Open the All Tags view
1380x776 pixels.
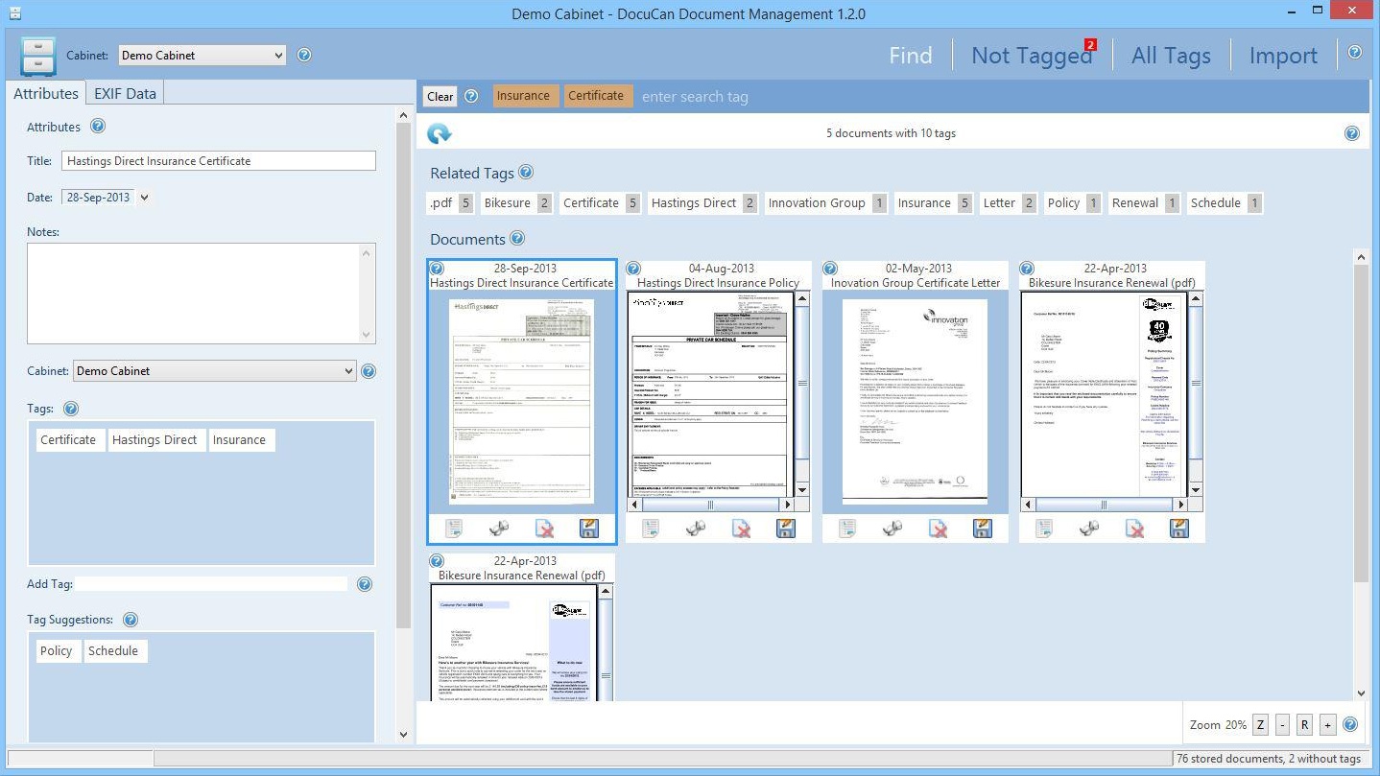(x=1171, y=56)
